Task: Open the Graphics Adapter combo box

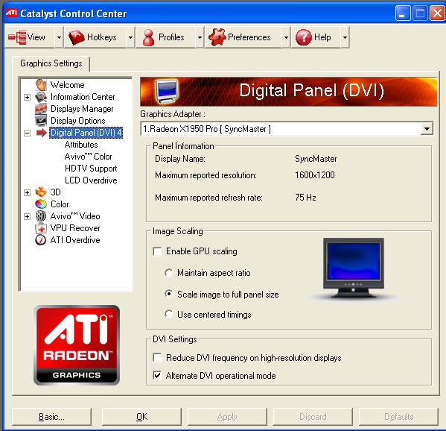Action: tap(287, 129)
